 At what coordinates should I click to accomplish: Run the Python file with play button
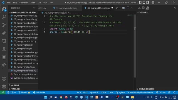[117, 8]
